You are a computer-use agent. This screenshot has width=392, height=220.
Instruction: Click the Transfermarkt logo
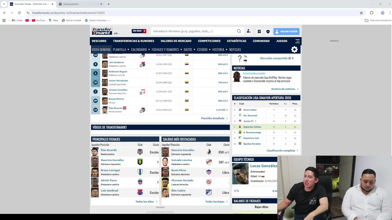[102, 31]
